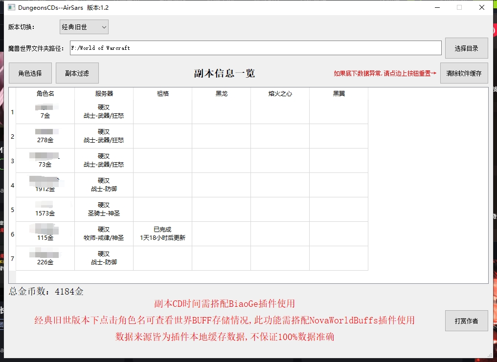Click the 角色选择 button
This screenshot has height=362, width=497.
click(x=30, y=72)
